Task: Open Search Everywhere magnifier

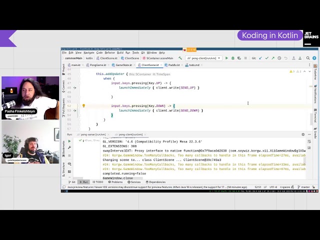Action: tap(308, 58)
